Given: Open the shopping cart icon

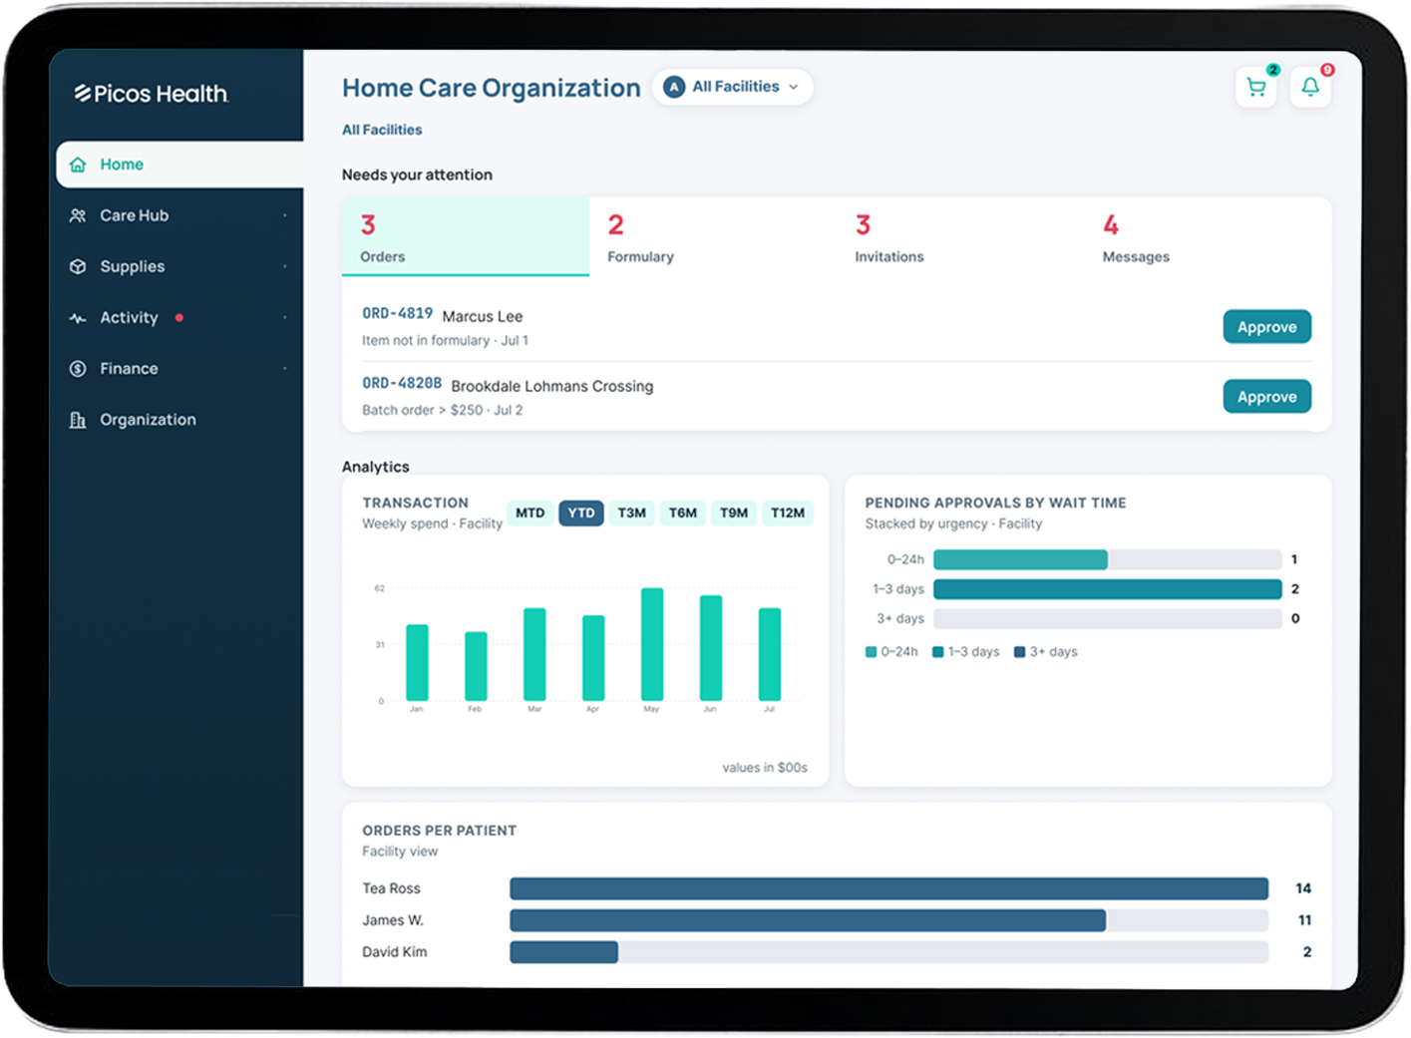Looking at the screenshot, I should tap(1256, 87).
